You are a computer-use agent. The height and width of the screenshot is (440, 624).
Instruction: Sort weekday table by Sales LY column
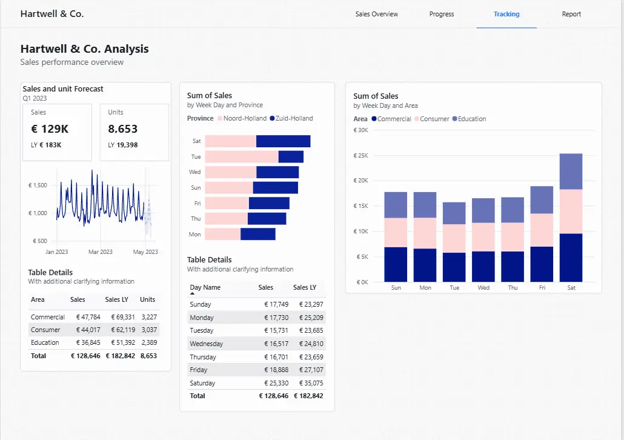[305, 287]
